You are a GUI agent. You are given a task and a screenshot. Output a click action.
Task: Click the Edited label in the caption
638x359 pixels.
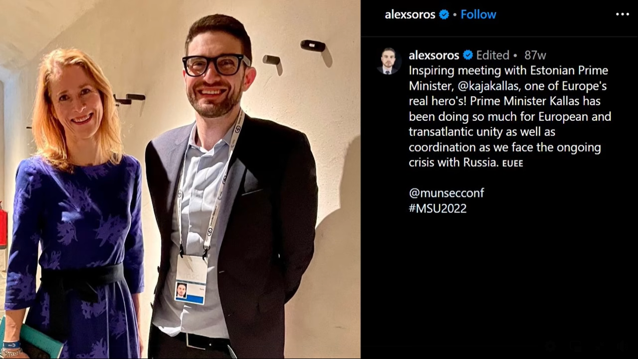[493, 55]
